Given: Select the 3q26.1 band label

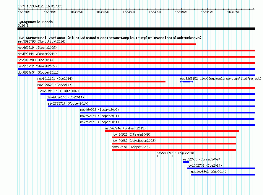Looking at the screenshot, I should pos(23,25).
